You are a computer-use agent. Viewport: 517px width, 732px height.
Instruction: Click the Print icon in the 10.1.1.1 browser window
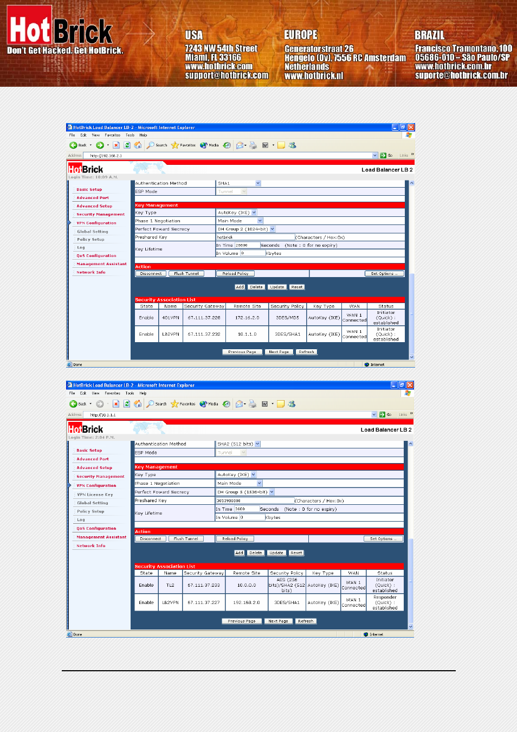[x=253, y=404]
